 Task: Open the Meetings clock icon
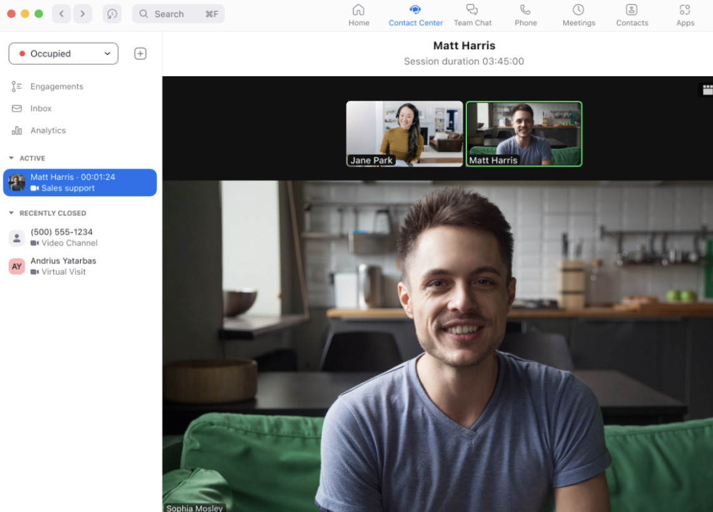click(578, 10)
